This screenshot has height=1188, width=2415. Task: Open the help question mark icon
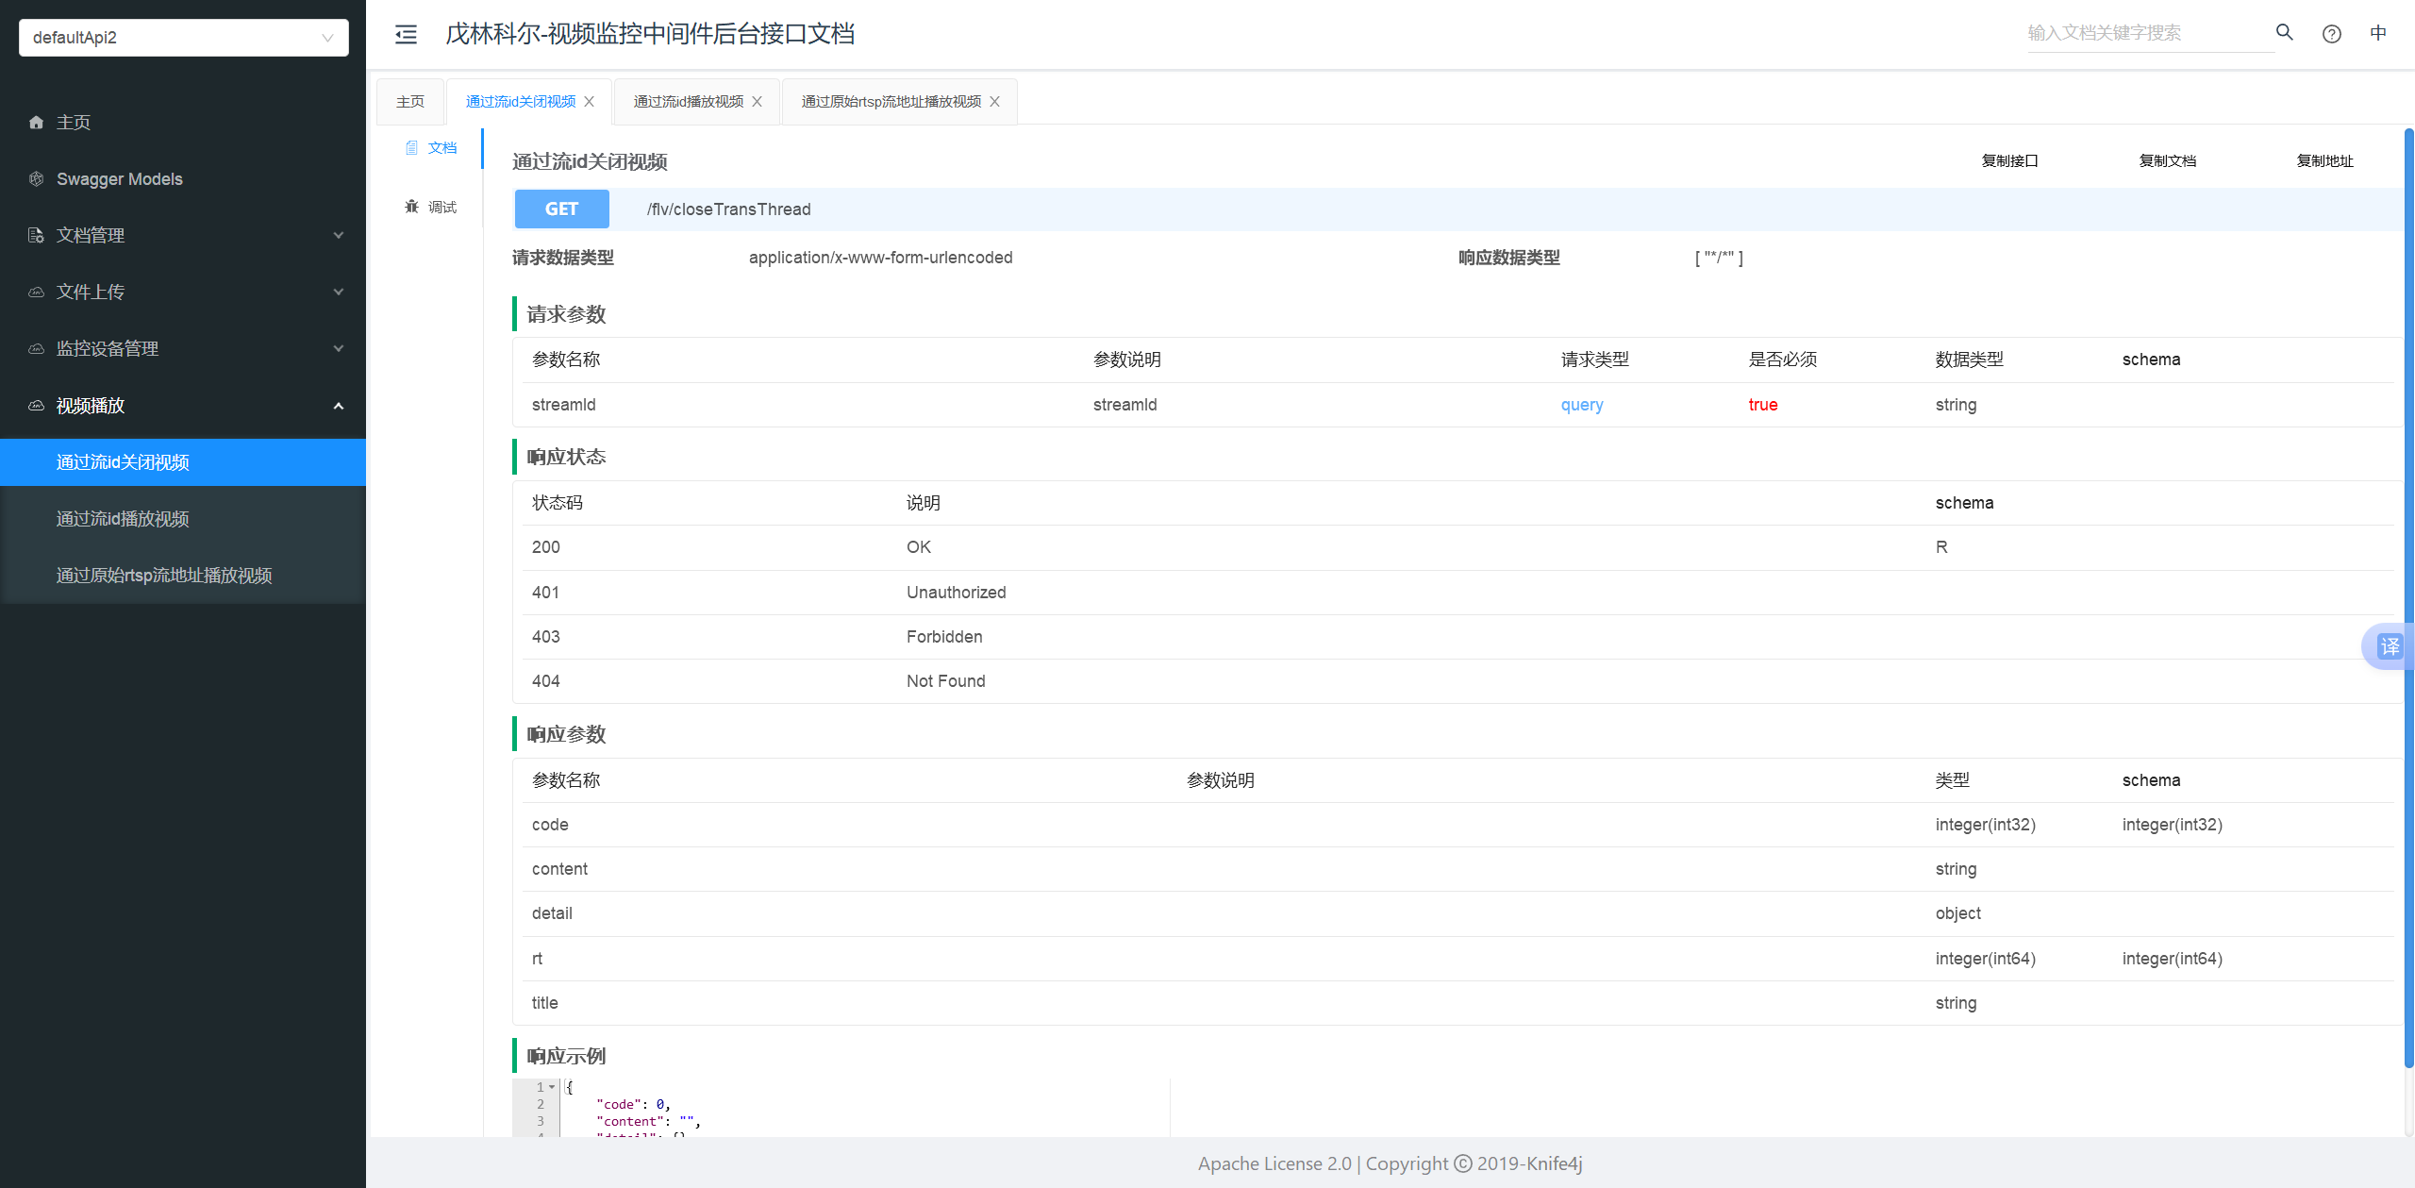2331,34
